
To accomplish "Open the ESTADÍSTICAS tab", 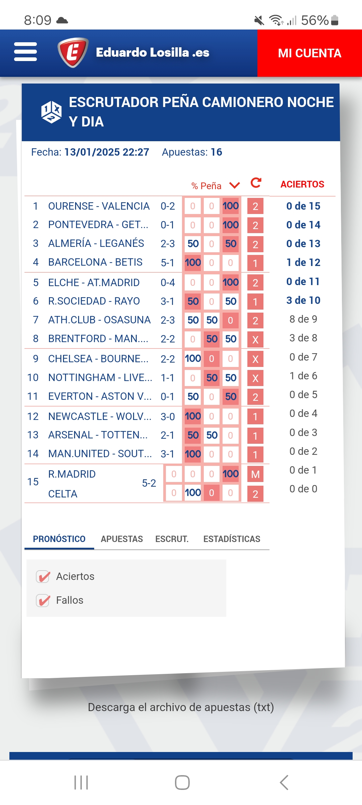I will pyautogui.click(x=232, y=539).
